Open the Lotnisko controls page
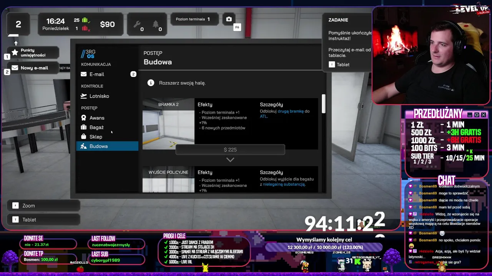The width and height of the screenshot is (492, 276). click(107, 96)
